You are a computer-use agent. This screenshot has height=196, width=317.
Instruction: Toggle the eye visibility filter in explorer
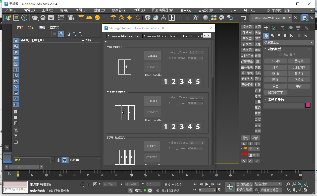[16, 104]
